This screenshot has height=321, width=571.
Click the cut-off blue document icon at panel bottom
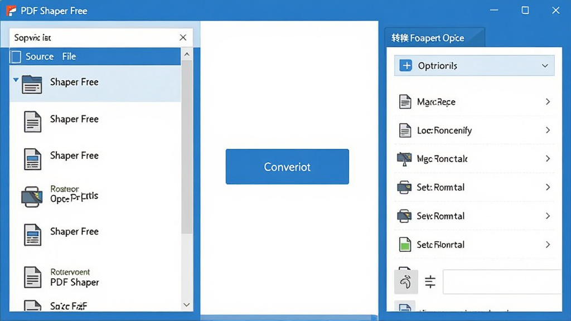click(405, 307)
